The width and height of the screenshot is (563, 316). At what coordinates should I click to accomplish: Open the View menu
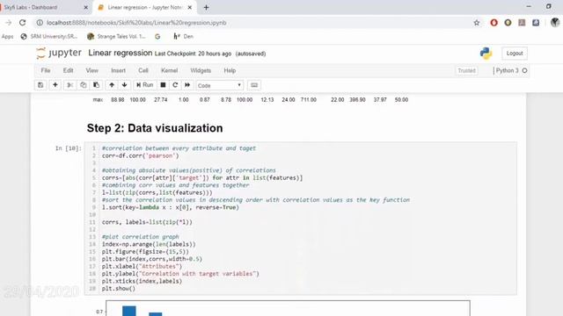91,70
